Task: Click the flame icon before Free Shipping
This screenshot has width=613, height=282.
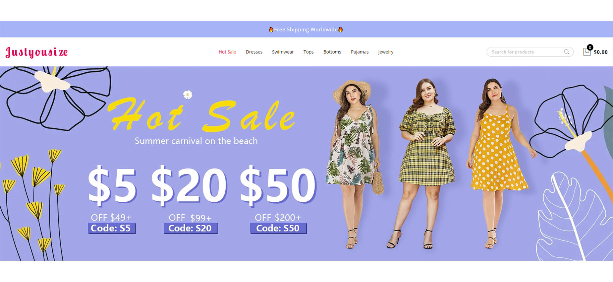Action: click(271, 29)
